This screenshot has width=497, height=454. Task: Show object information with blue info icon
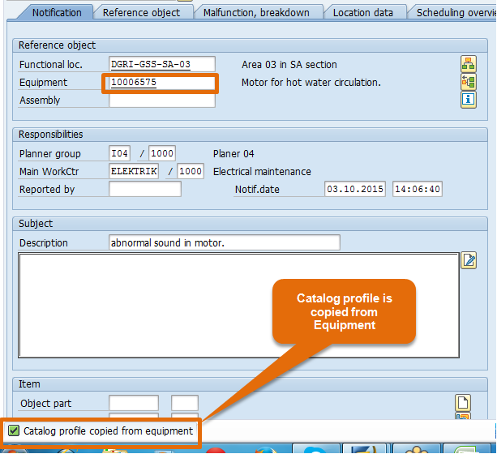468,100
